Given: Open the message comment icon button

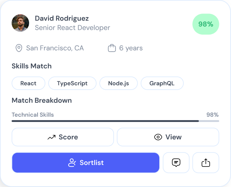Looking at the screenshot, I should coord(176,163).
